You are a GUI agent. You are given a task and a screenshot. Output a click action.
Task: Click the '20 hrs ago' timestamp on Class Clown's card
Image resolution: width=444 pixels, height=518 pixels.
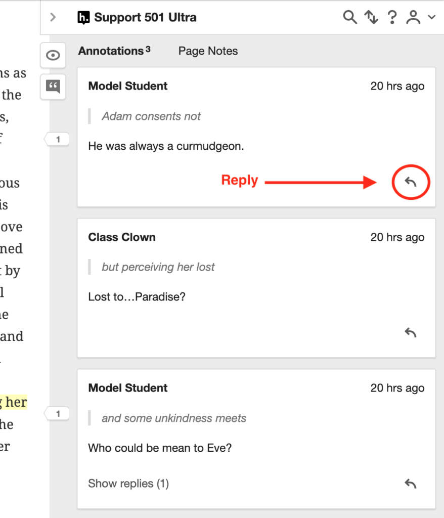397,237
